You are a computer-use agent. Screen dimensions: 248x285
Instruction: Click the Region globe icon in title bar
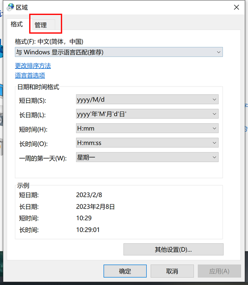(10, 7)
